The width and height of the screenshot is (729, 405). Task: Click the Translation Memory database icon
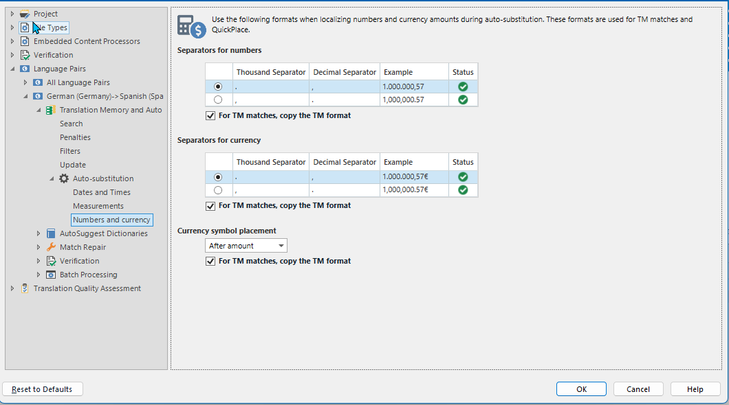click(51, 110)
